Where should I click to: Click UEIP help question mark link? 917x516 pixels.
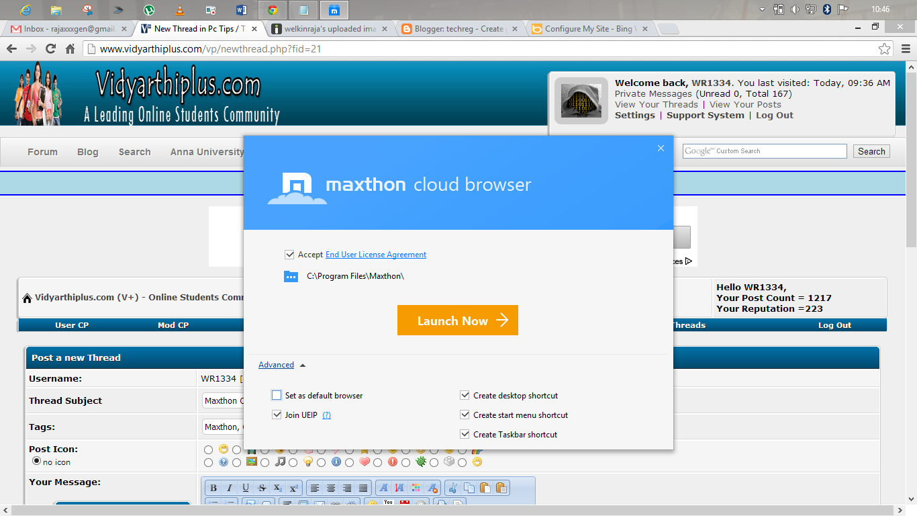tap(326, 415)
